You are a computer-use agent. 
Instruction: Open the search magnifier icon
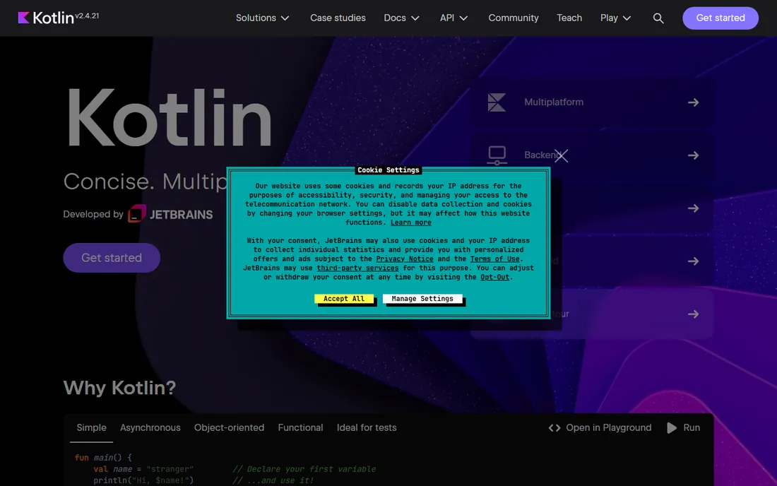tap(658, 18)
